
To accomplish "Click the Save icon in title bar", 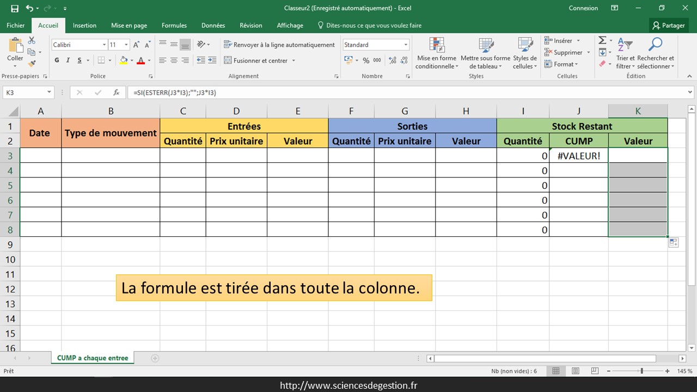I will [15, 8].
